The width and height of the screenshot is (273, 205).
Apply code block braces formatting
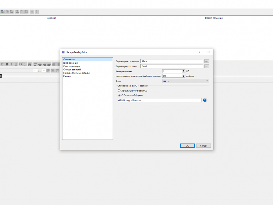point(25,64)
